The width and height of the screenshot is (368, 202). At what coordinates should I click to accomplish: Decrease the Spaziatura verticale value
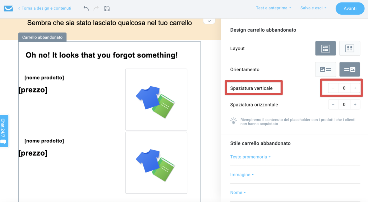(333, 88)
